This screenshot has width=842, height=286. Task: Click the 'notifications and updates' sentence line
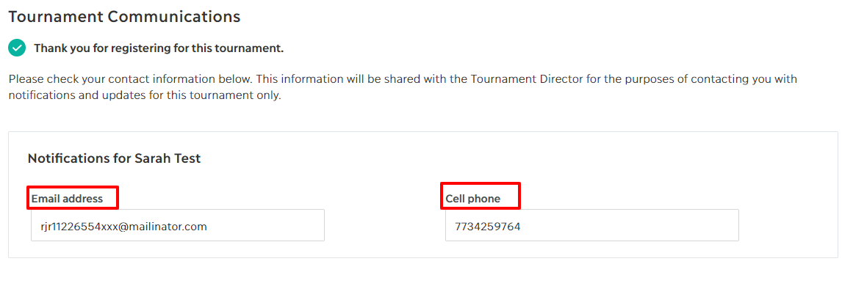tap(145, 97)
